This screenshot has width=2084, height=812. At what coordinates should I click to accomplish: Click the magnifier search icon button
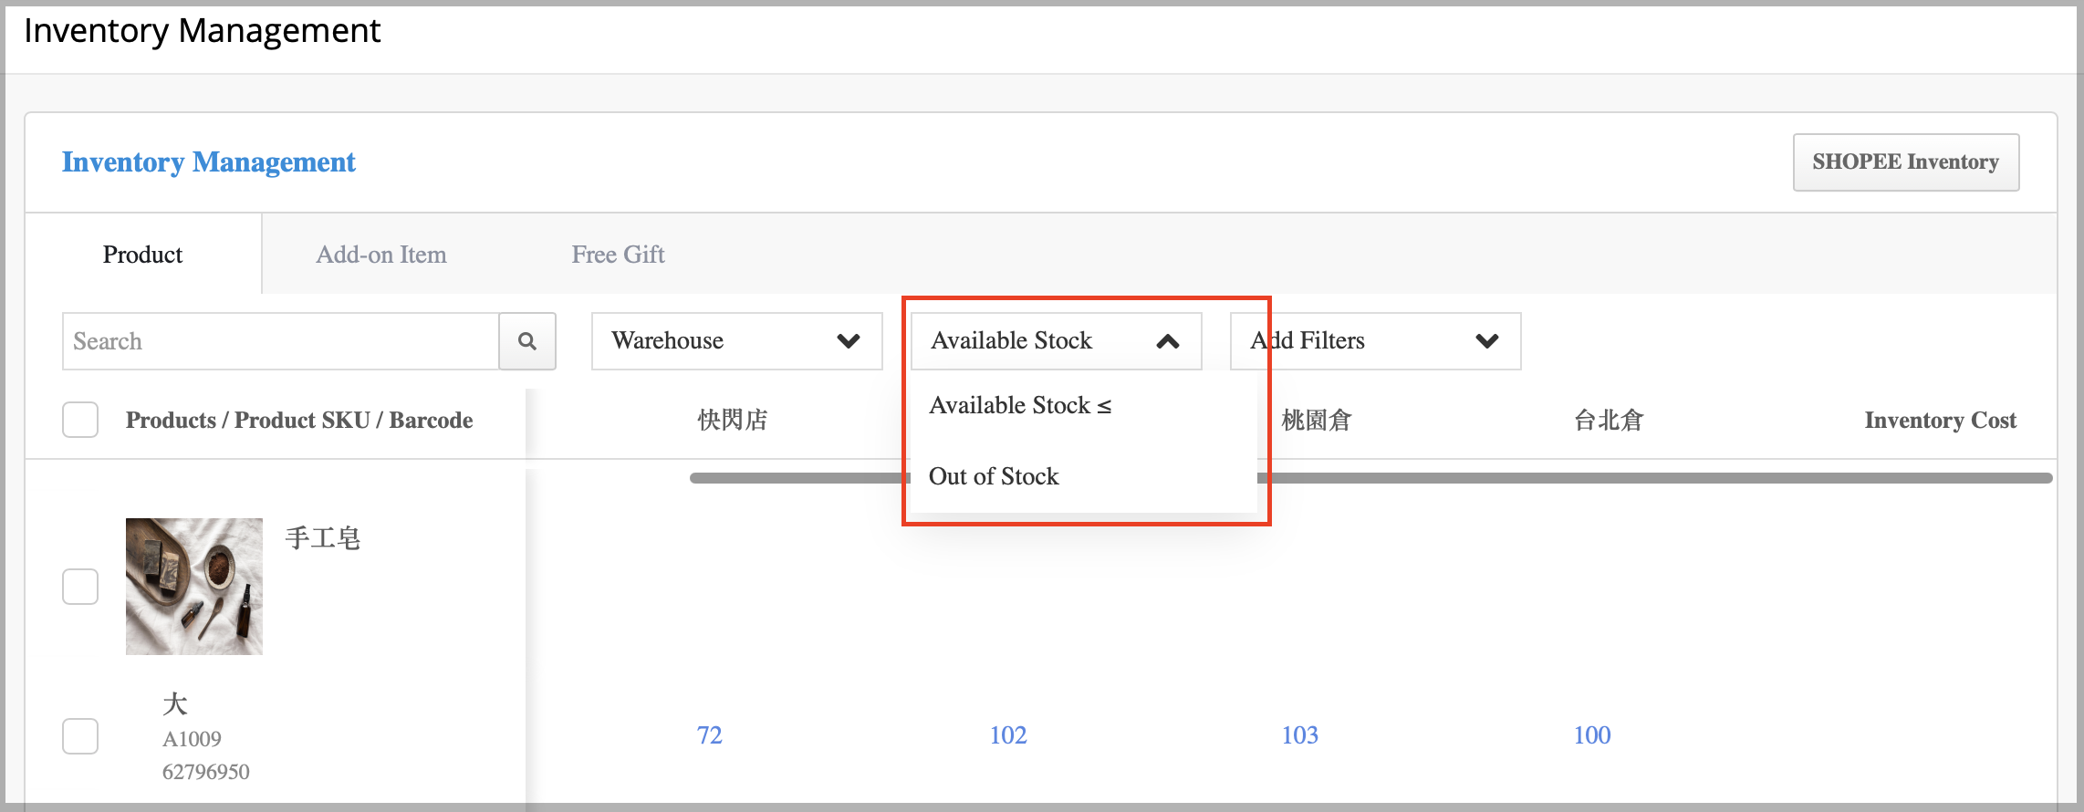[x=527, y=341]
